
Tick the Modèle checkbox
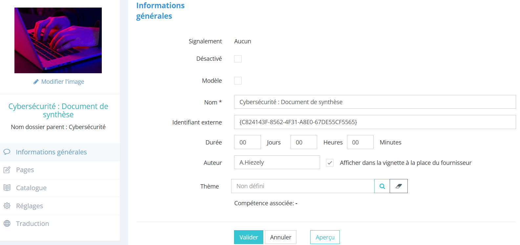(238, 81)
